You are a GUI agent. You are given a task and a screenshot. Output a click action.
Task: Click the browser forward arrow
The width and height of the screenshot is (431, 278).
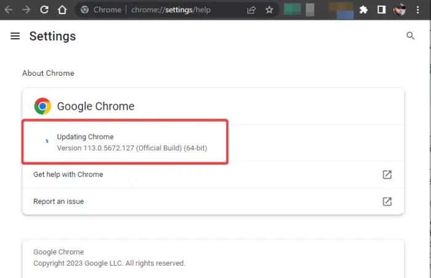tap(26, 10)
